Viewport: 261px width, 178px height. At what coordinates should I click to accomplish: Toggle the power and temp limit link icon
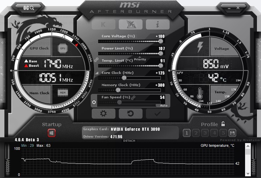[x=96, y=60]
